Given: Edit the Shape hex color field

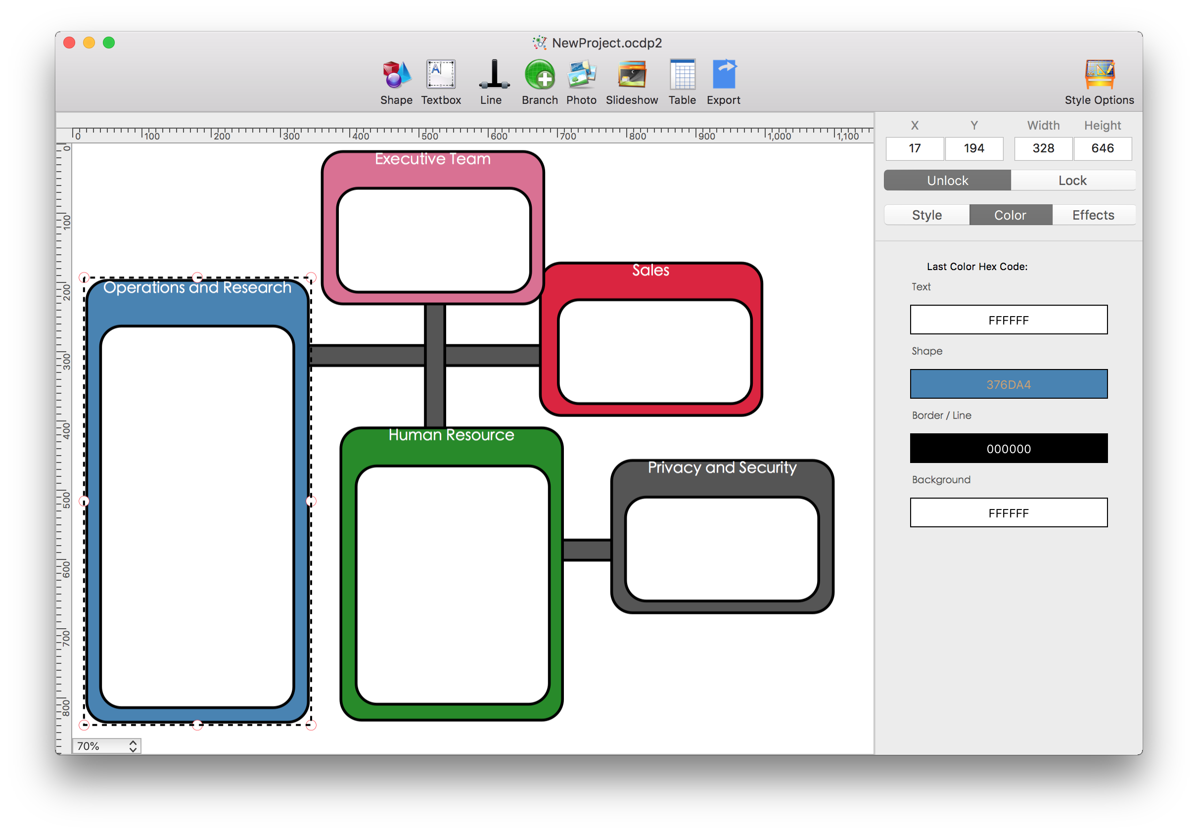Looking at the screenshot, I should 1009,384.
